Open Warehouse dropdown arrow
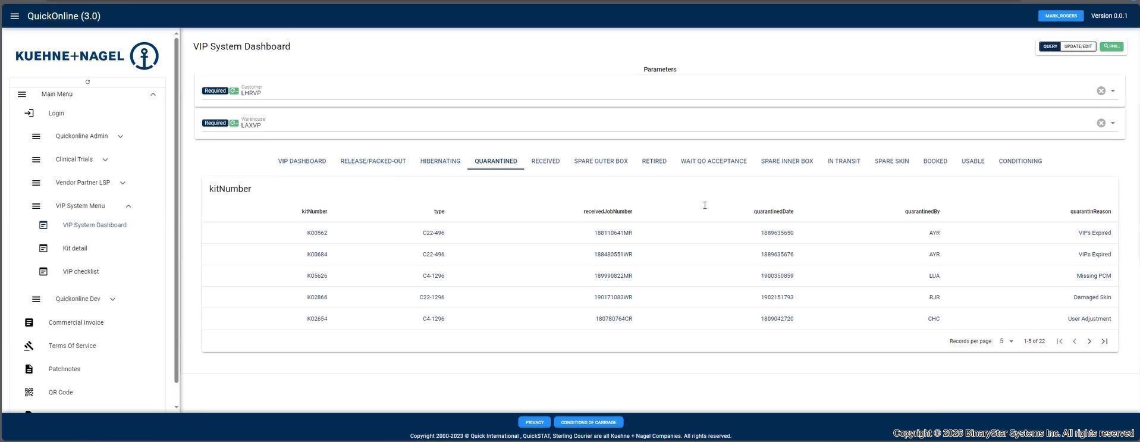 [x=1113, y=123]
